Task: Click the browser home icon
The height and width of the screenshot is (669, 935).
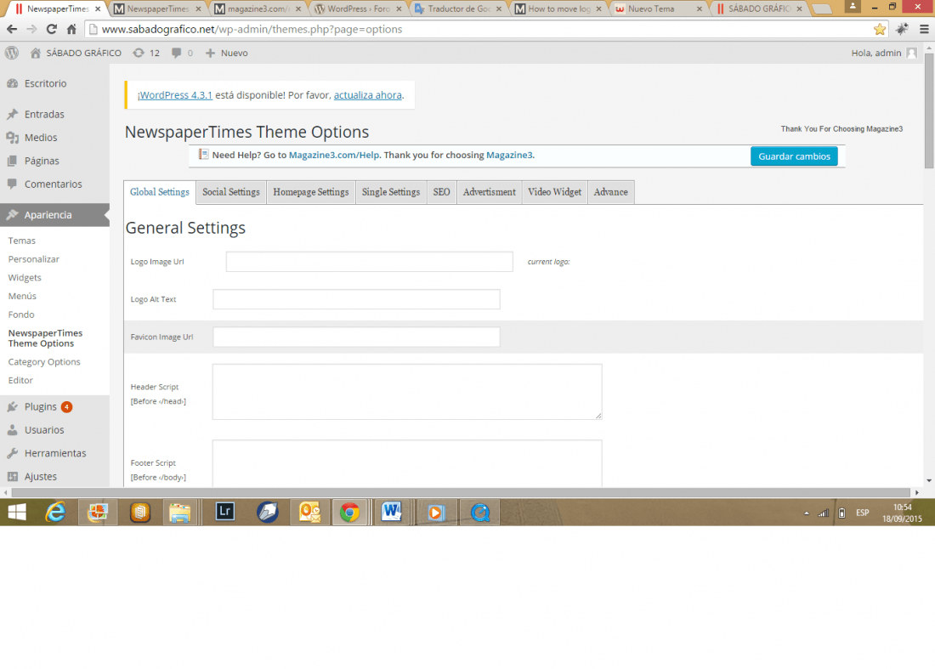Action: click(x=71, y=29)
